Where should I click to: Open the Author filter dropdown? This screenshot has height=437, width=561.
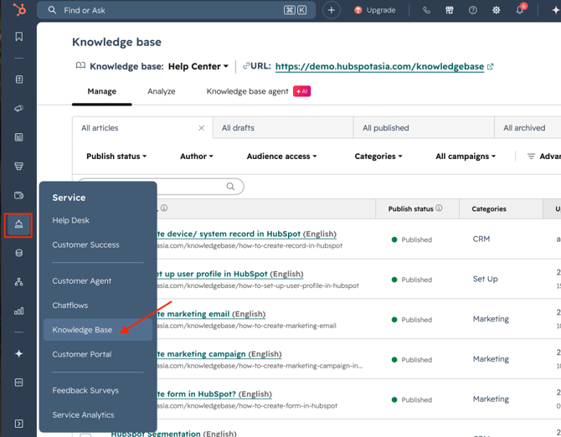(197, 157)
